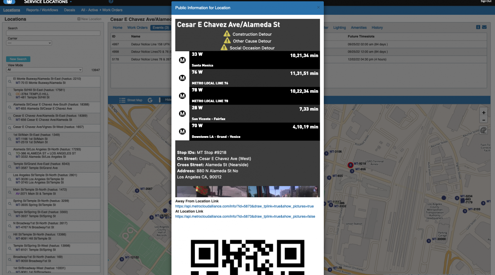Click magnifier icon for Temple St/Grand Ave-East
495x275 pixels.
10,166
